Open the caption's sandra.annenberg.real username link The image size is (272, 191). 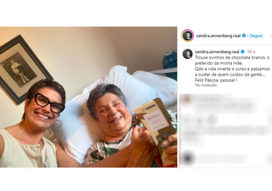coord(217,52)
